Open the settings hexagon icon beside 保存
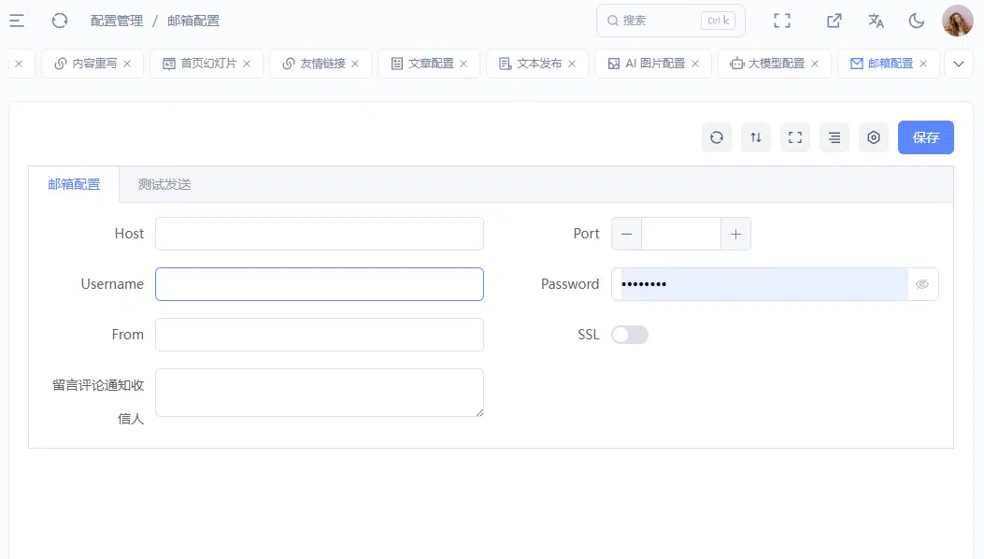 coord(874,137)
